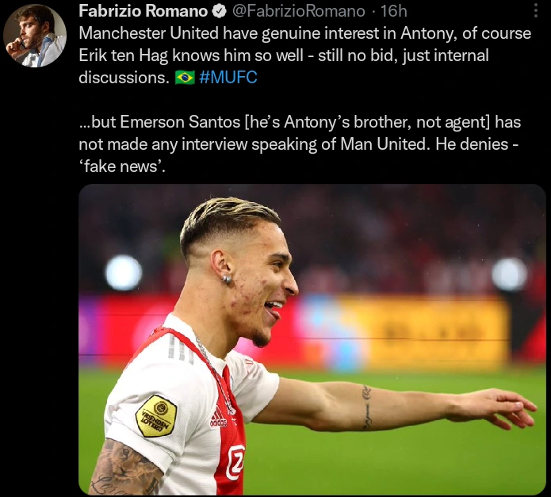Click the Brazil flag emoji
551x497 pixels.
pos(185,78)
